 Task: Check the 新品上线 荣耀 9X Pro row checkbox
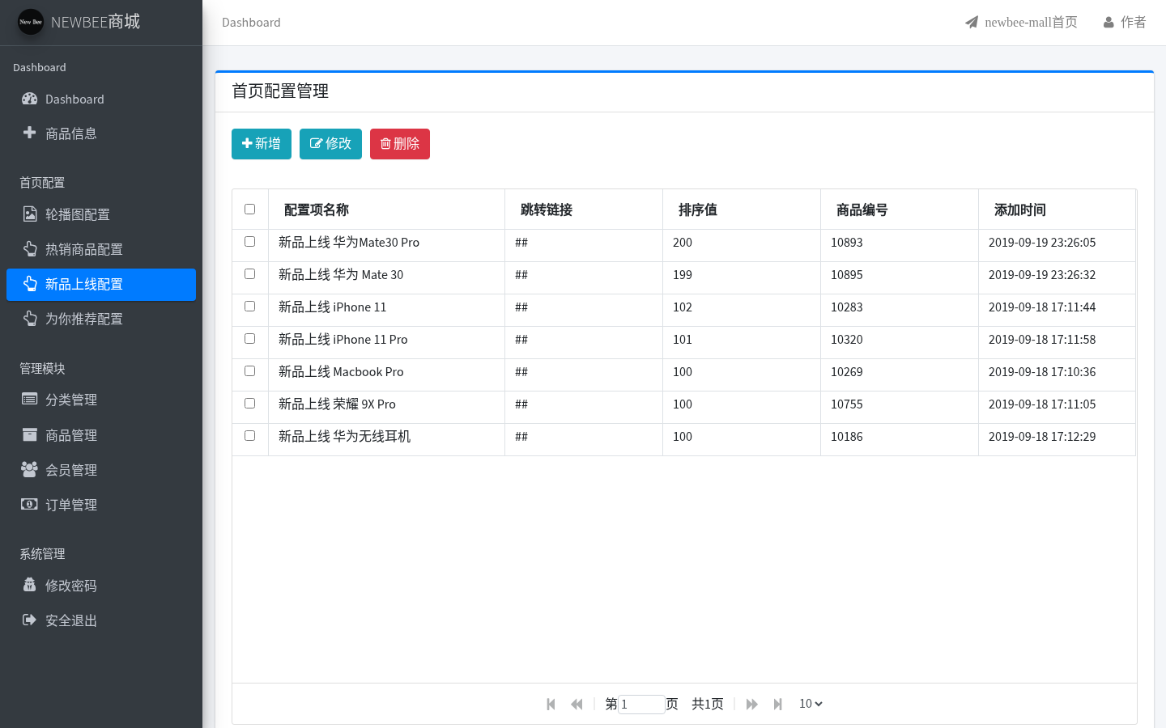(x=249, y=404)
